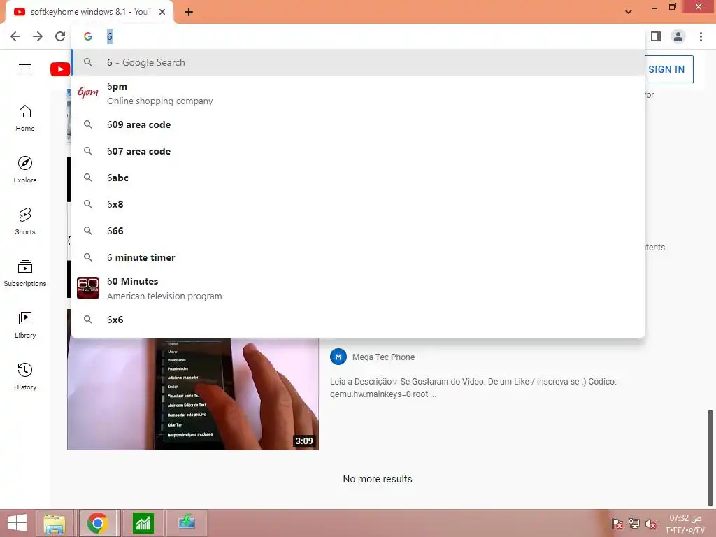Click the 'Leia a Descrição' video description text
The width and height of the screenshot is (716, 537).
coord(473,387)
